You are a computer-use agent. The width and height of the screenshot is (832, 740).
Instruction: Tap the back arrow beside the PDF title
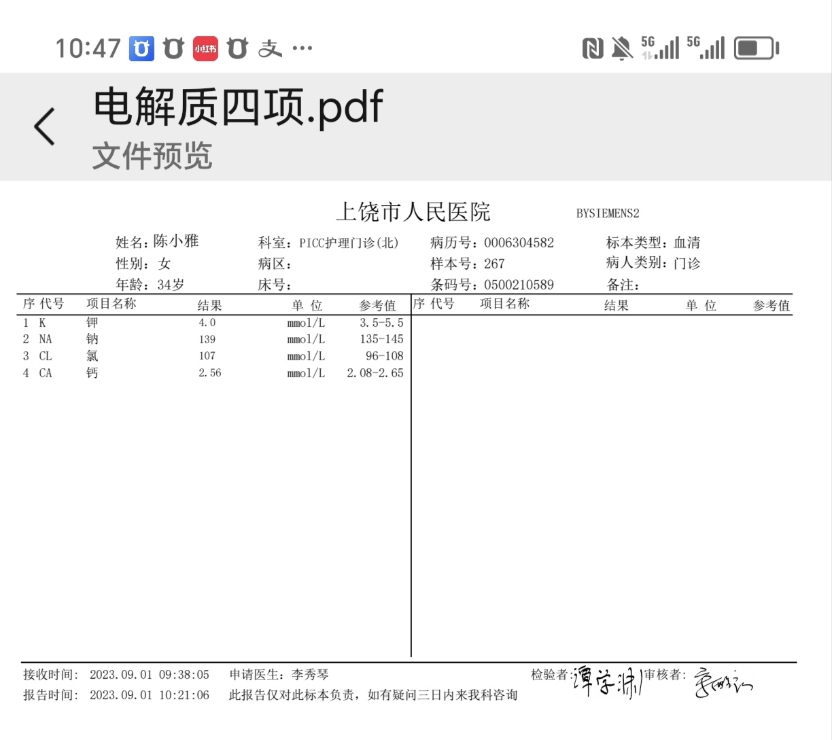tap(45, 126)
